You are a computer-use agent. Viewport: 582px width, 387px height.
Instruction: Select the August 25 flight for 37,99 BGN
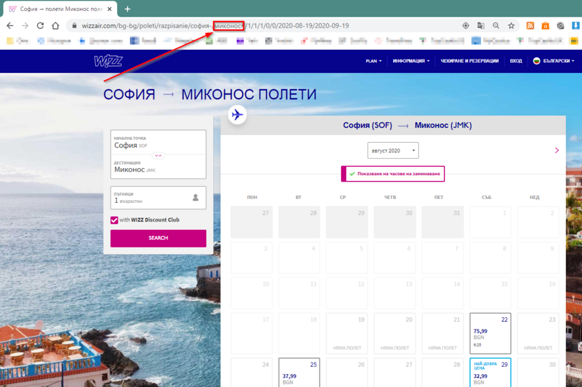[299, 373]
